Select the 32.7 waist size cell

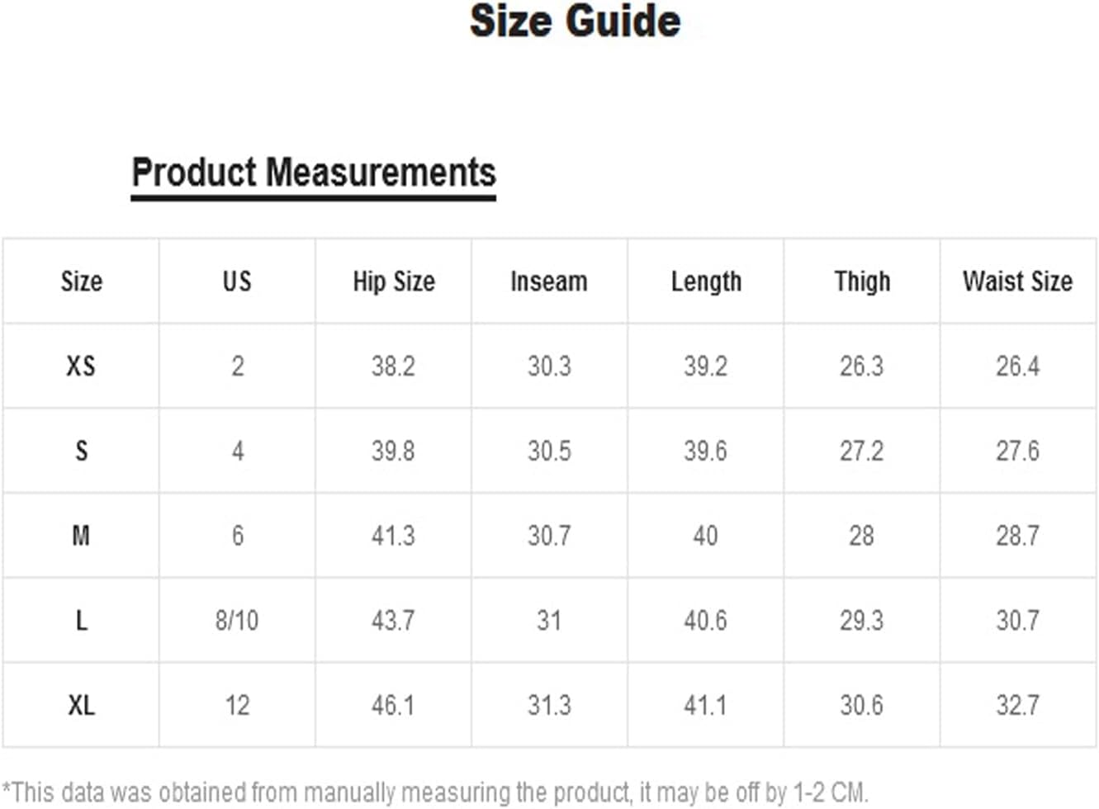coord(1017,705)
